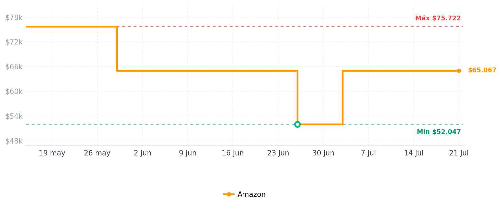Click the 21 jul date label
Viewport: 502px width, 206px height.
point(459,153)
